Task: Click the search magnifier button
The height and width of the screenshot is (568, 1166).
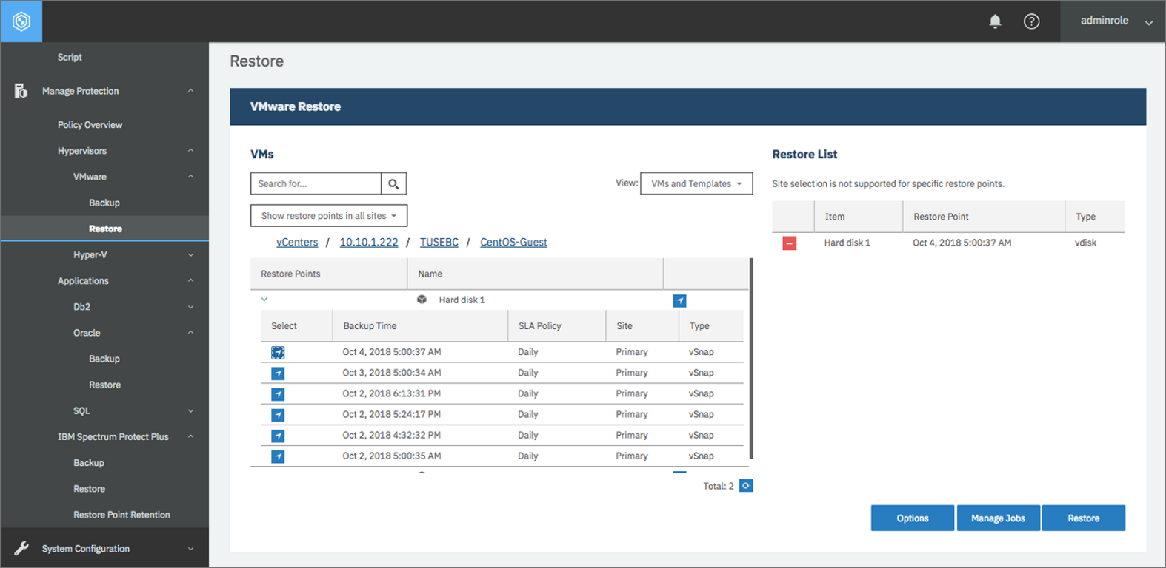Action: [x=393, y=183]
